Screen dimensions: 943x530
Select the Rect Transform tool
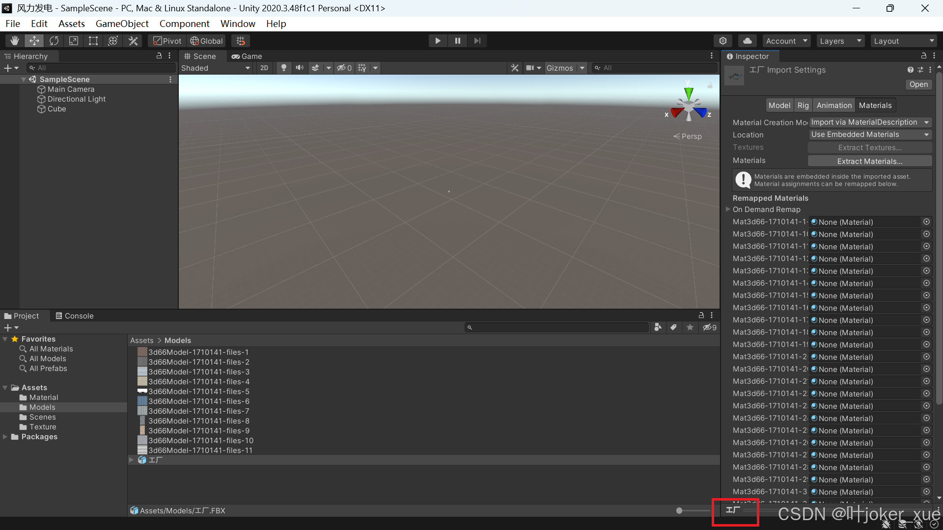click(93, 40)
